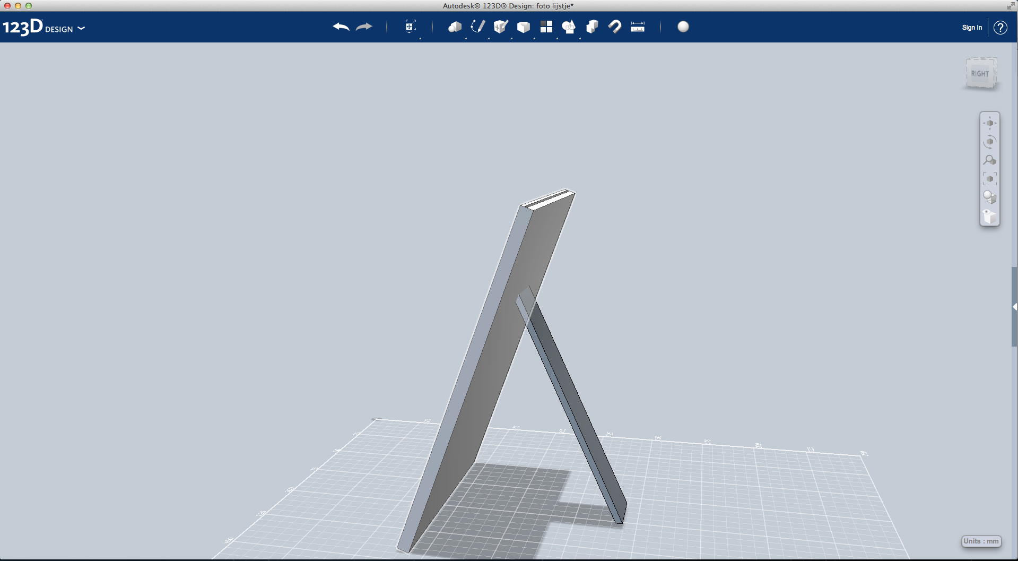Open the Units : mm settings
The height and width of the screenshot is (561, 1018).
coord(981,541)
